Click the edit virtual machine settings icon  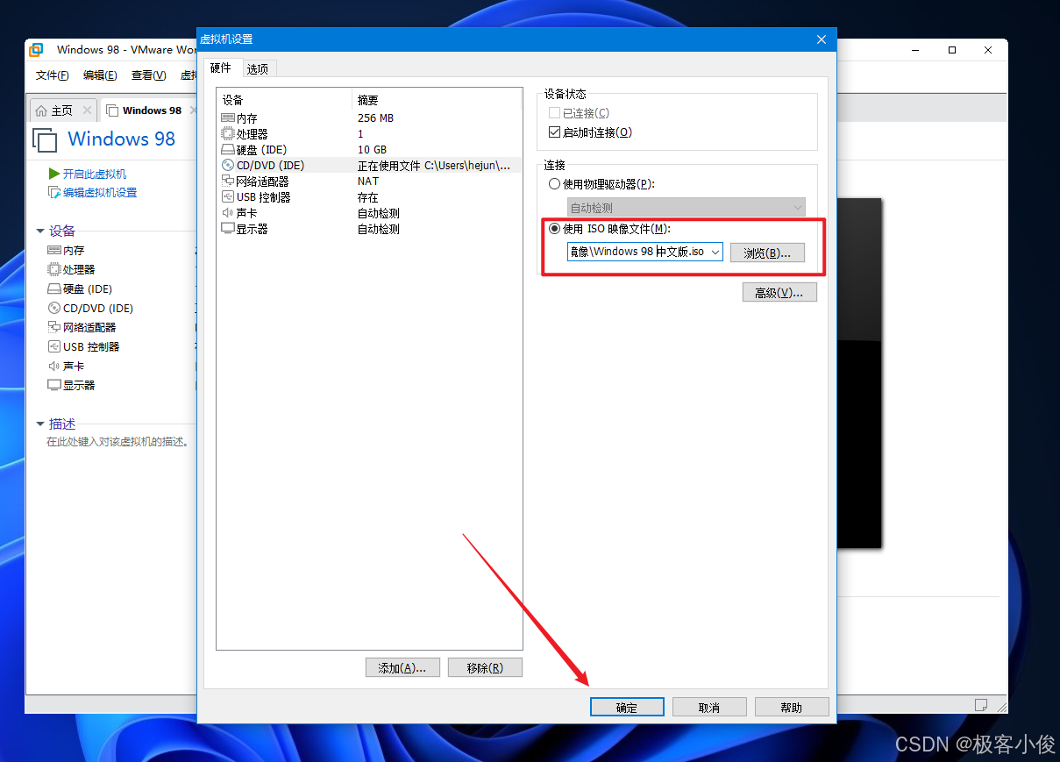(x=54, y=193)
